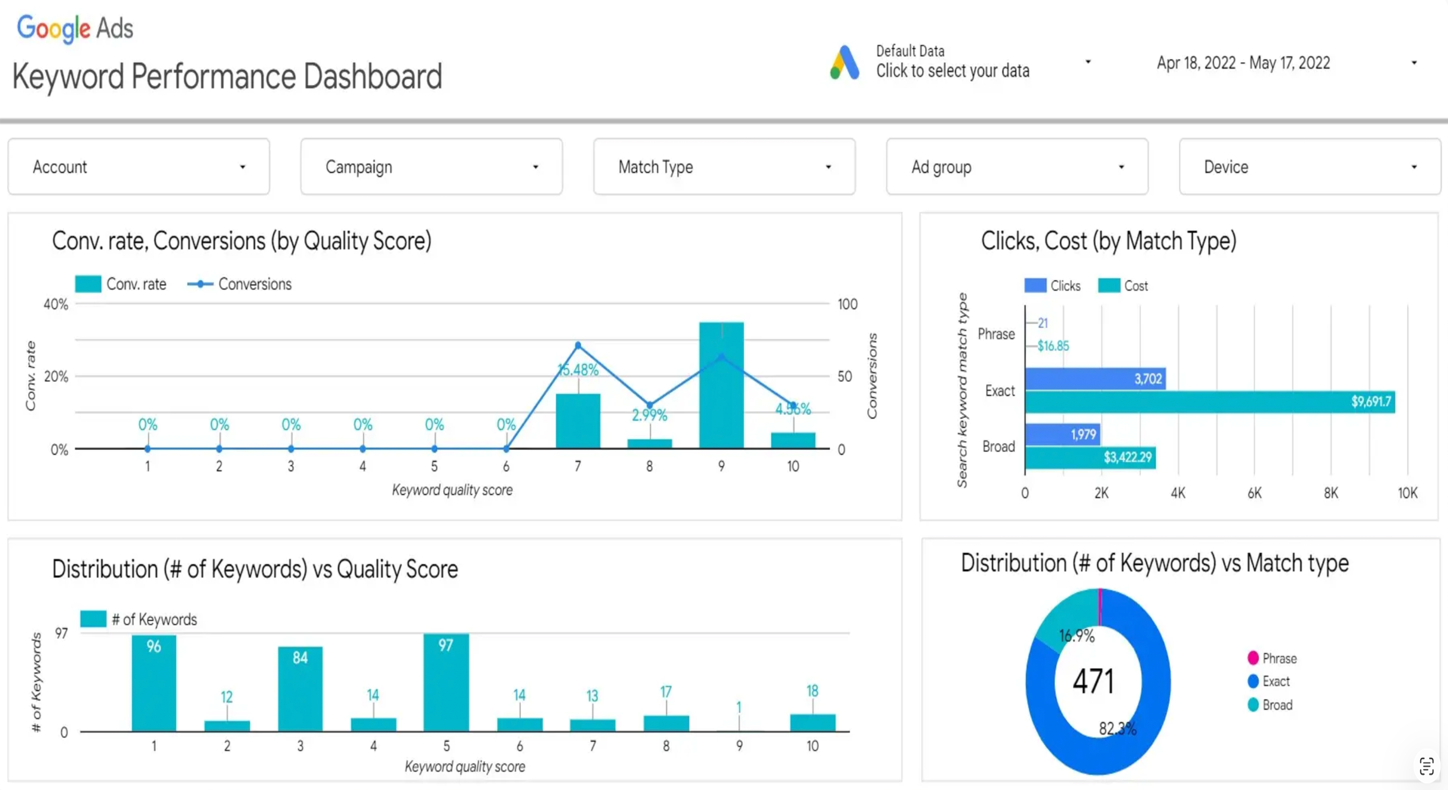Click the Broad legend dot in donut chart
Screen dimensions: 1448x790
[1253, 705]
